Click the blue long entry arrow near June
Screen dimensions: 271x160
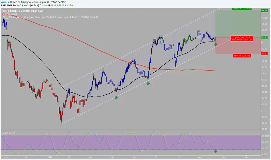pos(161,42)
